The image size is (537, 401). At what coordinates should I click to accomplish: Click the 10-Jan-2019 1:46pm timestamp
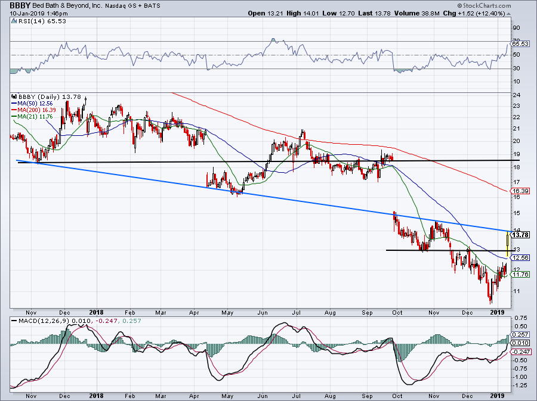click(39, 14)
